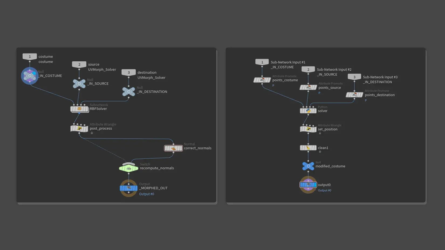Click the output0 node
The width and height of the screenshot is (445, 250).
tap(308, 185)
